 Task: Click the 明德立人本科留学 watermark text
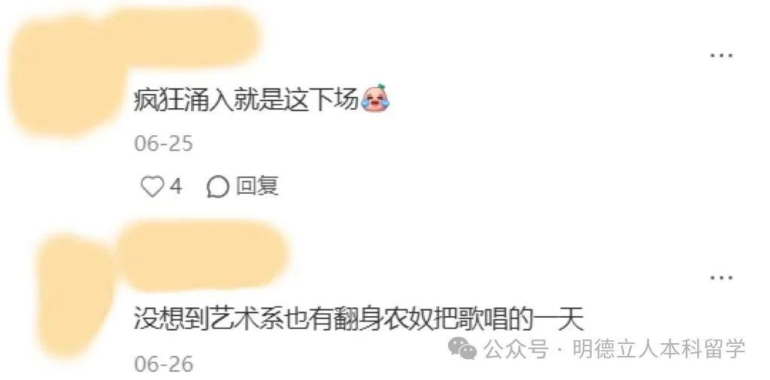tap(659, 348)
